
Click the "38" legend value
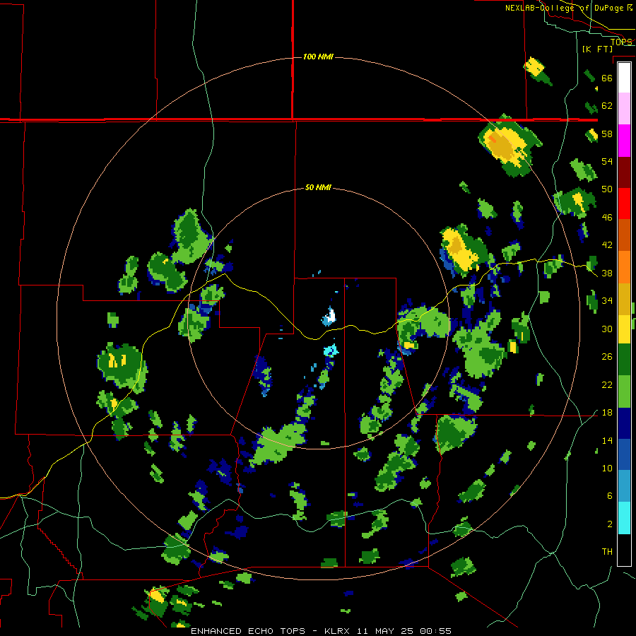pos(607,273)
